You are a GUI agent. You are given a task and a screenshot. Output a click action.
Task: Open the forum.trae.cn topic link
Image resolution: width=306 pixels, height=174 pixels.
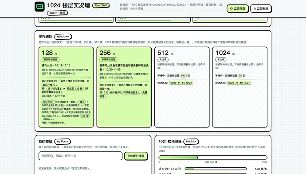click(x=168, y=4)
